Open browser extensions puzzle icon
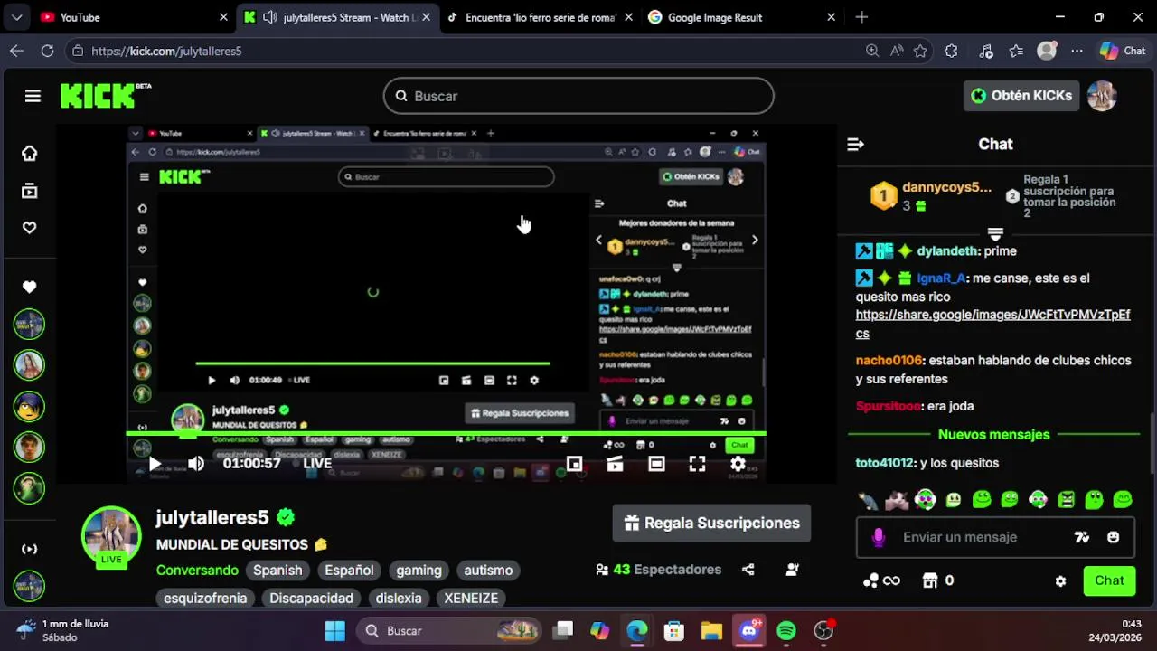The width and height of the screenshot is (1157, 651). tap(951, 52)
